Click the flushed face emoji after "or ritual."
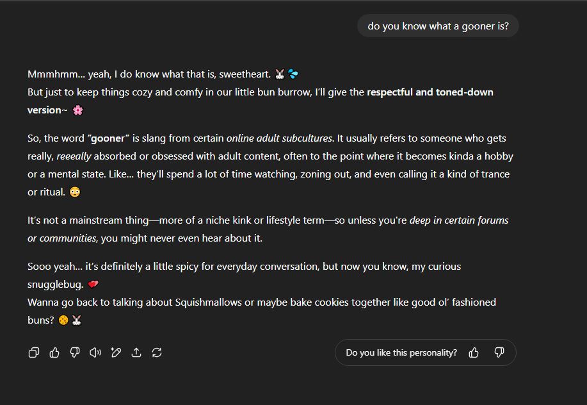The height and width of the screenshot is (405, 587). click(x=75, y=192)
